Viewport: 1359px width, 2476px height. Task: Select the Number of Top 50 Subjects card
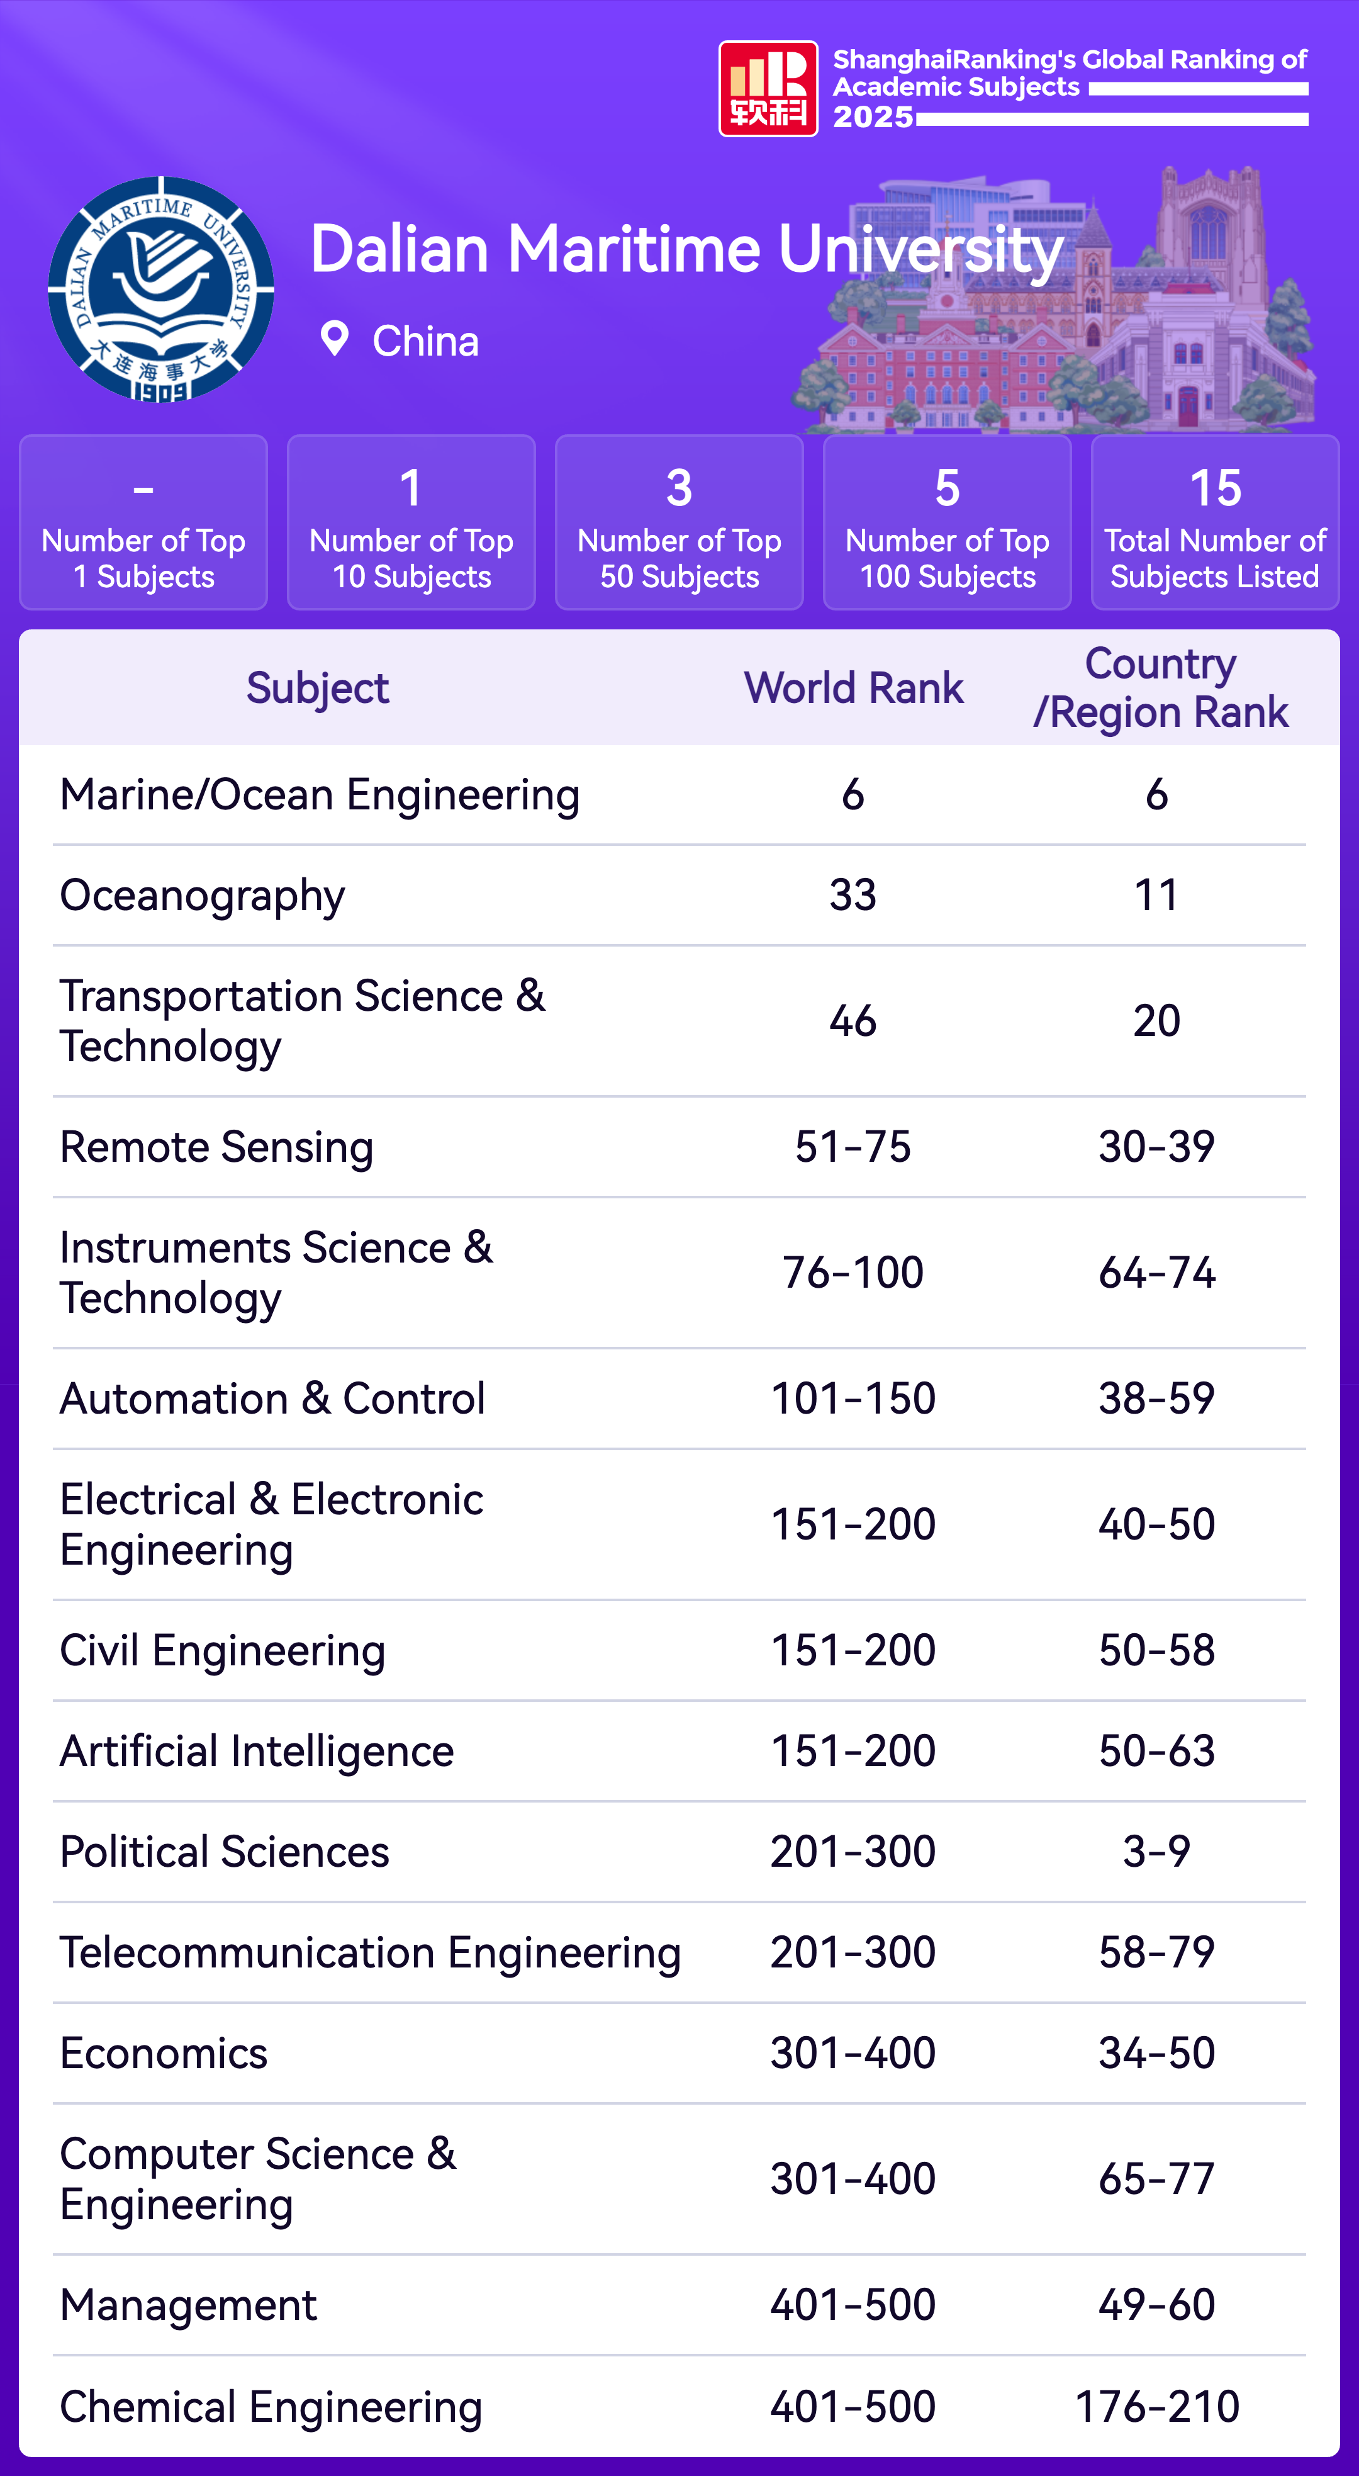click(679, 523)
